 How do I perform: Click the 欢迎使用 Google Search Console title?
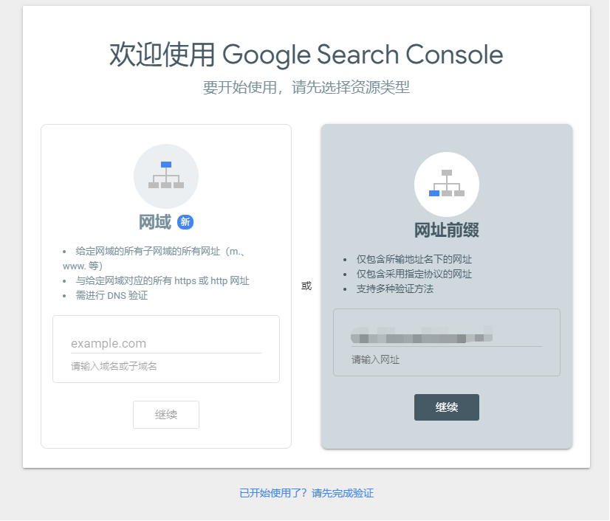(x=306, y=55)
